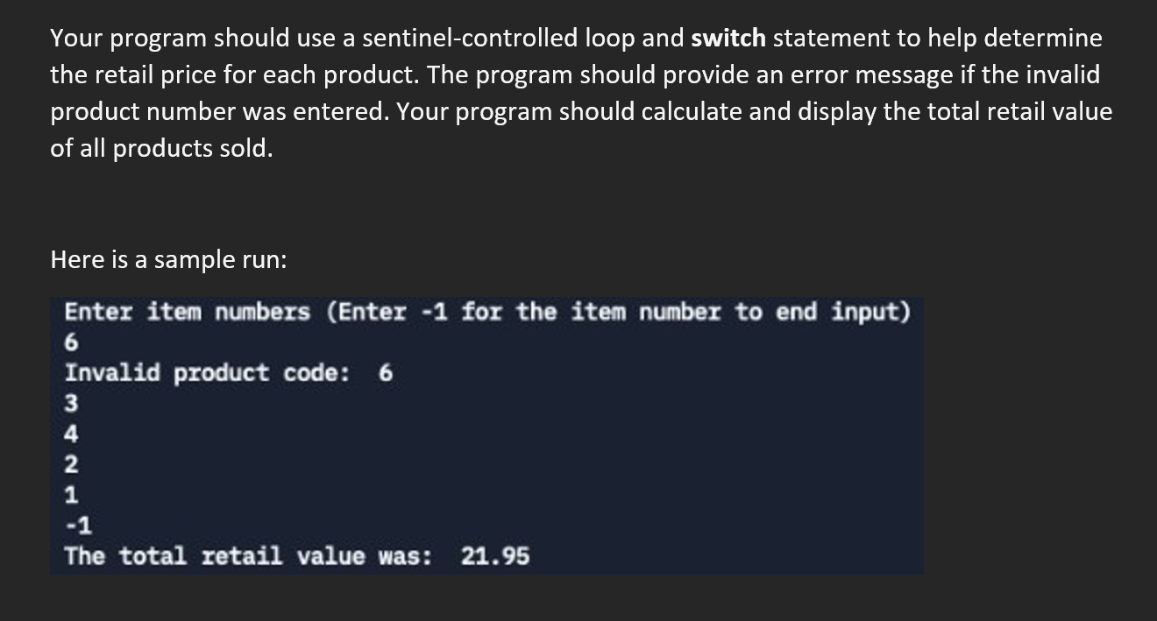Click the input value 3 in console

click(72, 404)
